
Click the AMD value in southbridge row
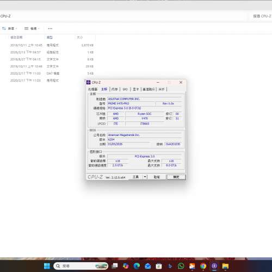(x=116, y=119)
